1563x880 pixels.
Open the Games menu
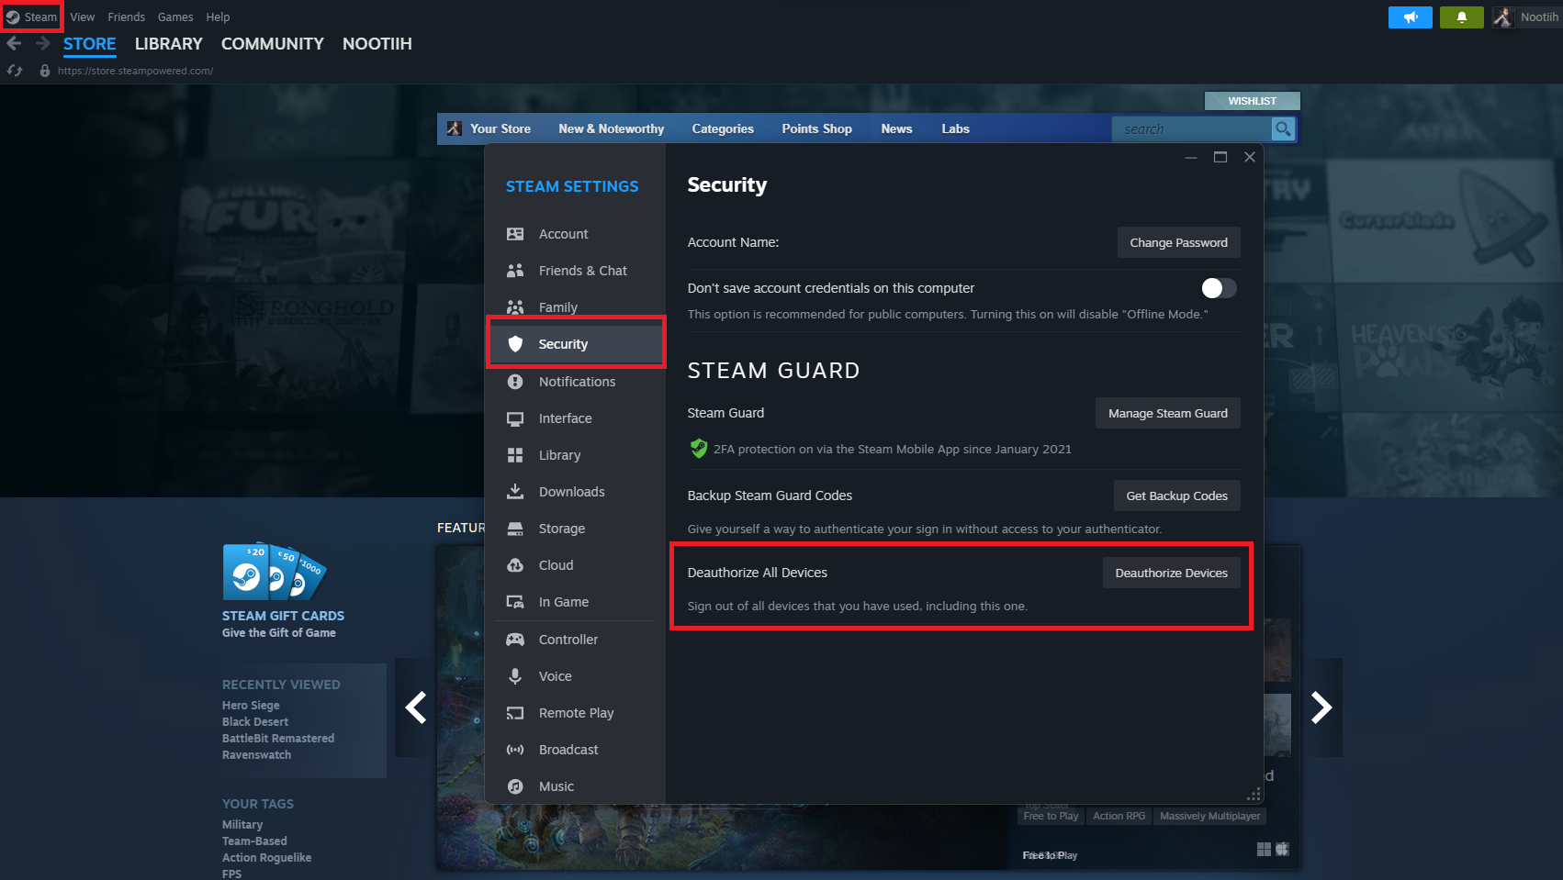[x=175, y=17]
